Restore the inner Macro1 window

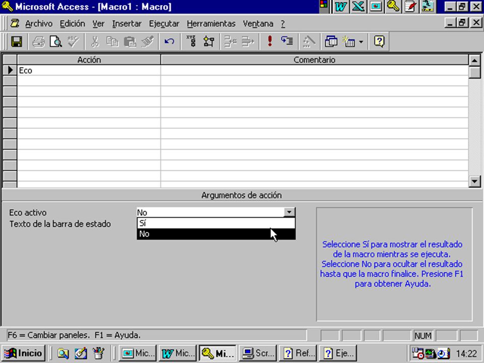coord(462,23)
